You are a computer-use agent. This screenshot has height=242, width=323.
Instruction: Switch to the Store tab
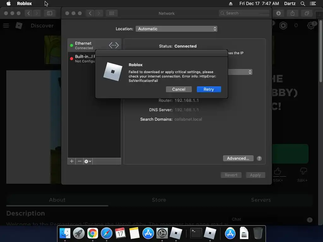159,200
